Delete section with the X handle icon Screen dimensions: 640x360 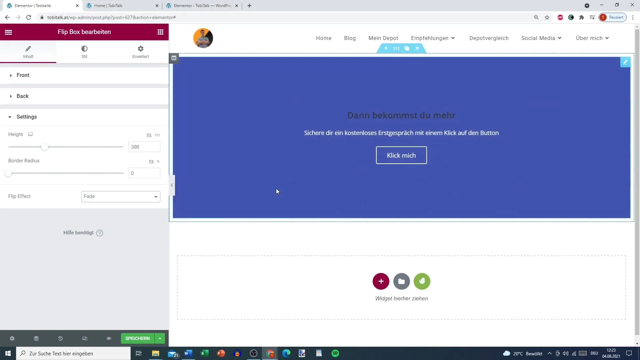pos(417,48)
